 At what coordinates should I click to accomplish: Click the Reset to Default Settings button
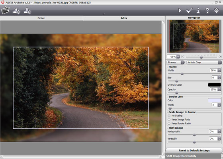point(194,151)
